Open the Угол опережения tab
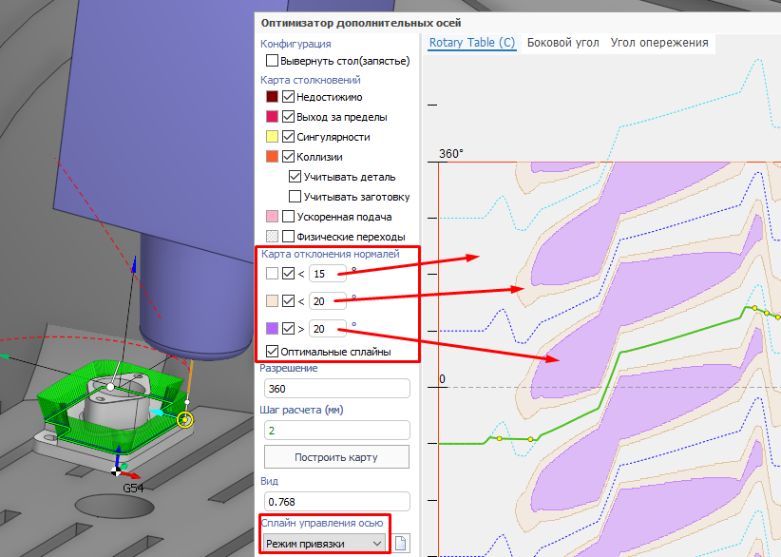 [659, 43]
